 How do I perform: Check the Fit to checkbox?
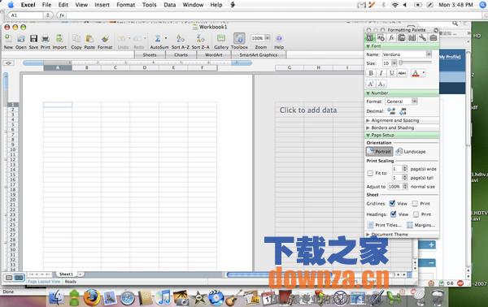pyautogui.click(x=370, y=173)
